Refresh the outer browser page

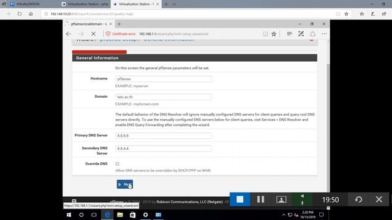[x=20, y=14]
